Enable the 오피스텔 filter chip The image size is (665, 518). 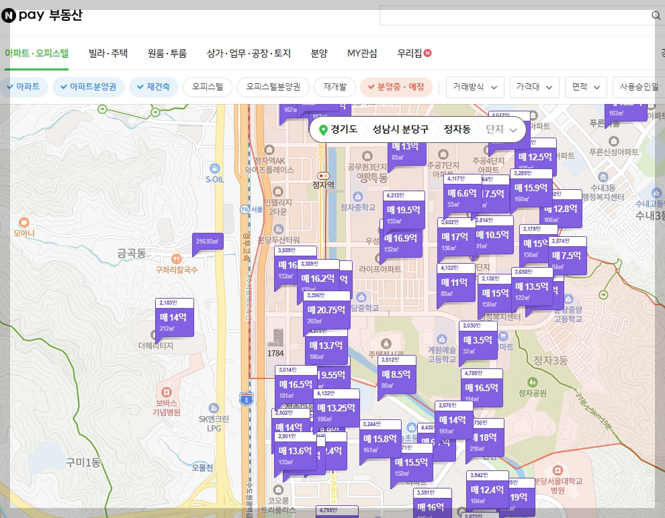pos(208,87)
